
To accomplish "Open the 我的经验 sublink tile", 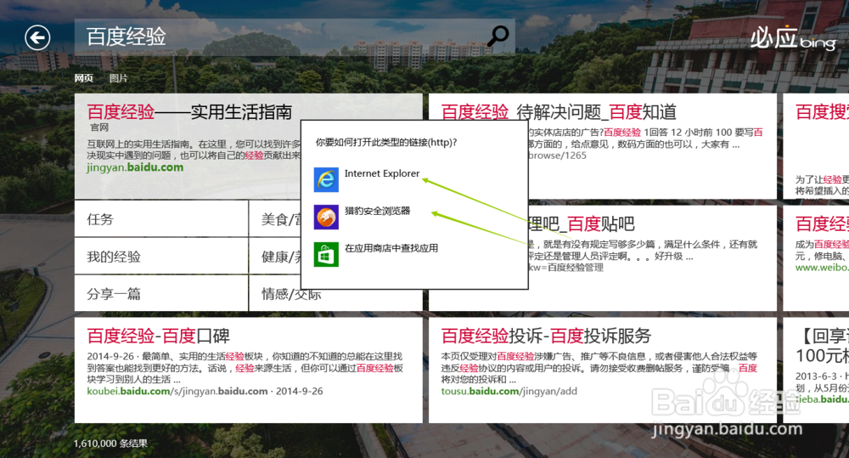I will coord(161,256).
